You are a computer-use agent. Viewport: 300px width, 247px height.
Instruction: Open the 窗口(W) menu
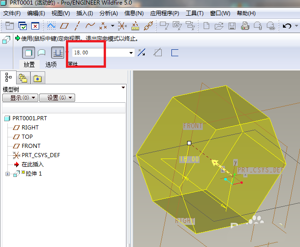(x=220, y=13)
